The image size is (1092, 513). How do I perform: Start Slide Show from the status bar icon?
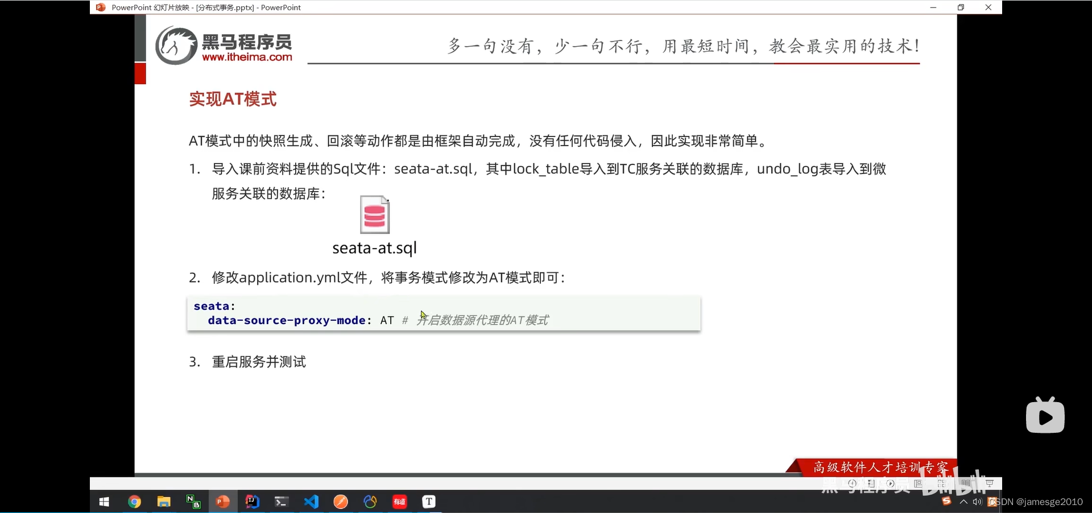tap(990, 483)
